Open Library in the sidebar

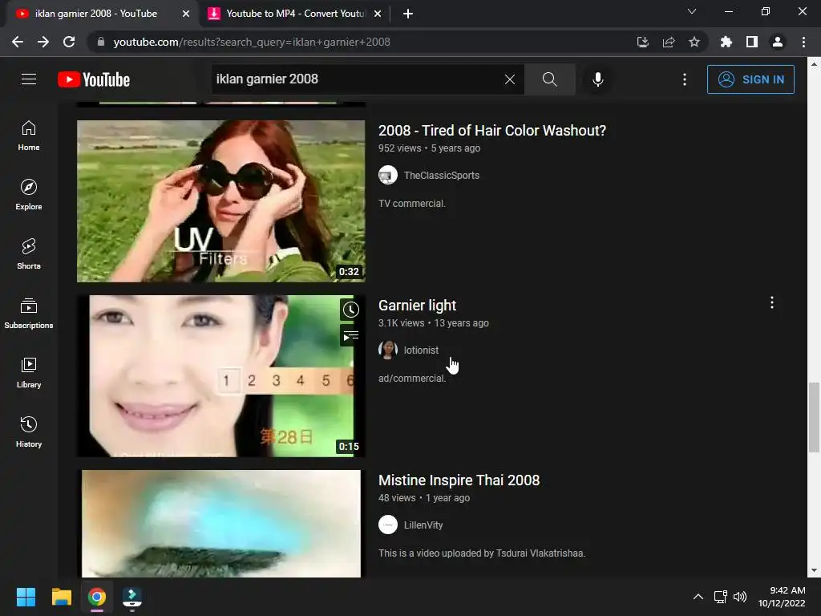[x=29, y=372]
